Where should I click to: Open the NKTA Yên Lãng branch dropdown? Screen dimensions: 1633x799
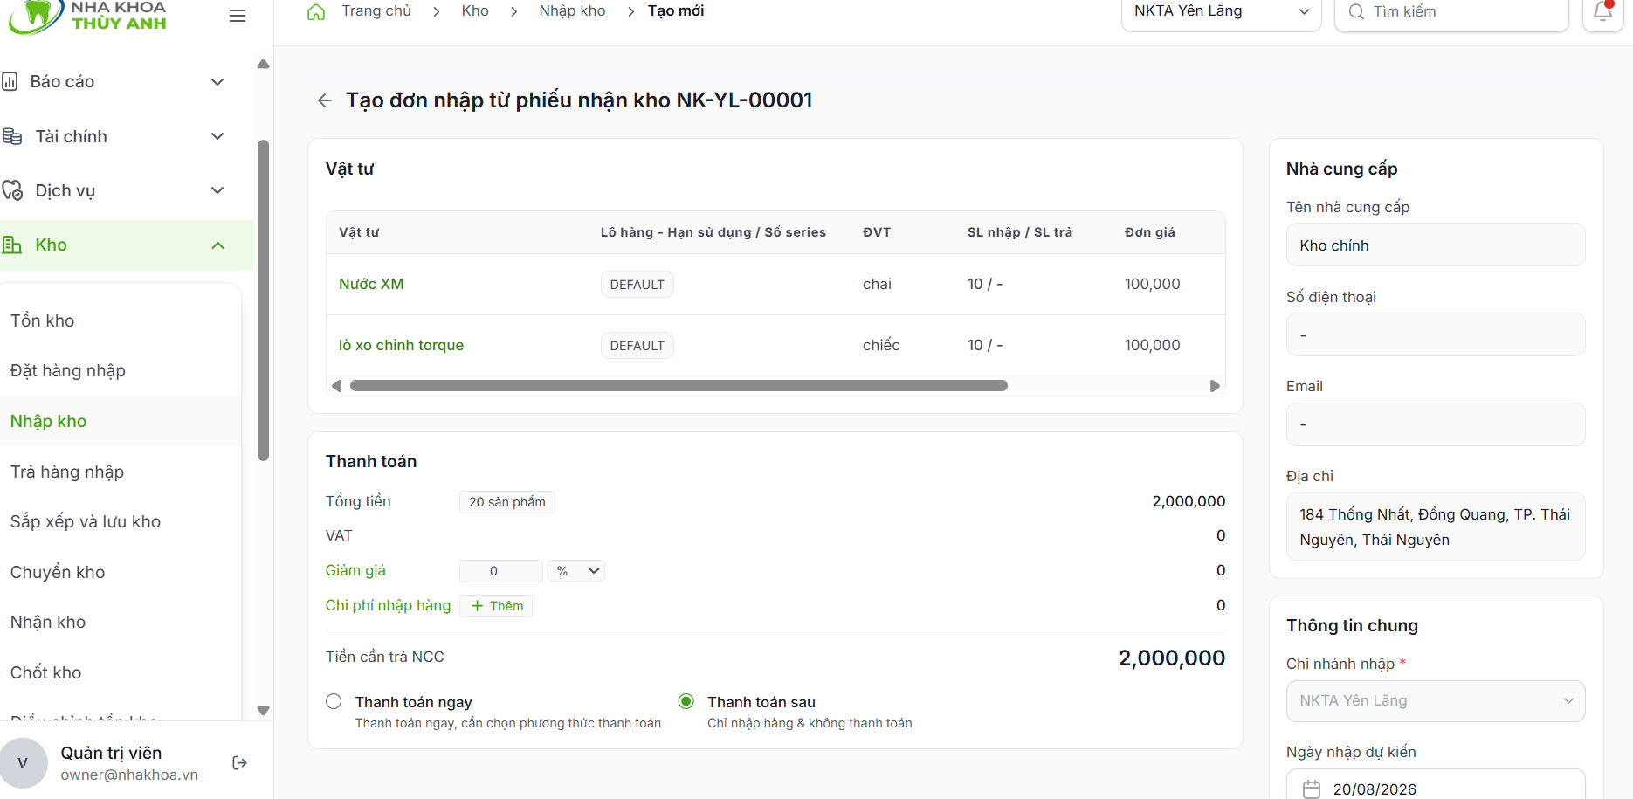coord(1221,12)
